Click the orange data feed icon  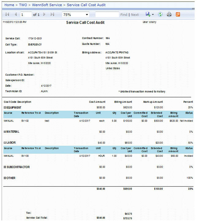pos(178,15)
